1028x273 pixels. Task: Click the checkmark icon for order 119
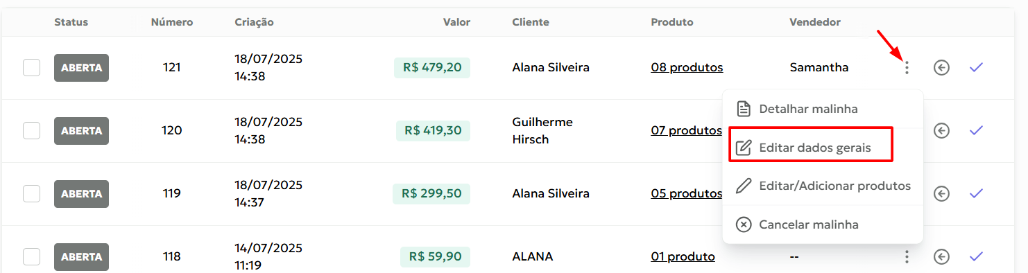click(977, 193)
